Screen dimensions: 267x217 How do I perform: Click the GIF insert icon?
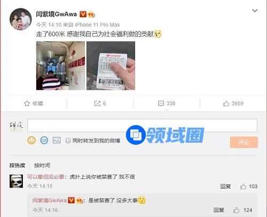coord(44,141)
